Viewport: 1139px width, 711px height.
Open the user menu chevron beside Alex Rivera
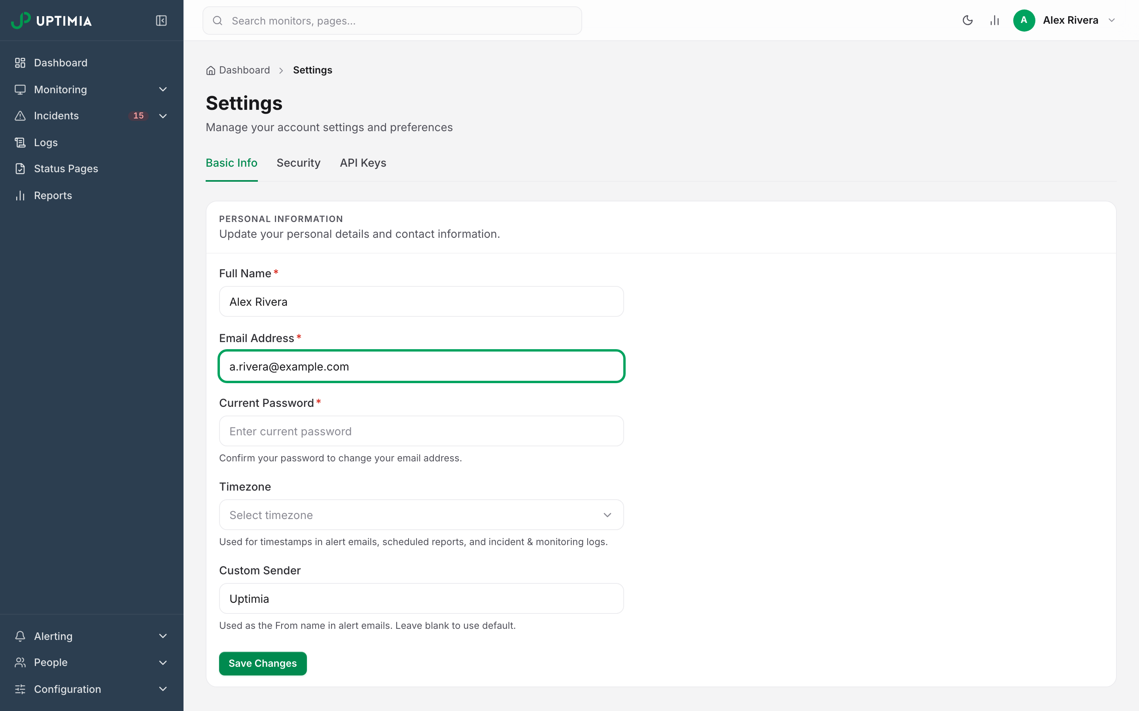(x=1112, y=20)
